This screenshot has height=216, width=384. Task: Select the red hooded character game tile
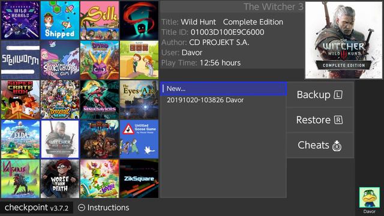tap(139, 20)
